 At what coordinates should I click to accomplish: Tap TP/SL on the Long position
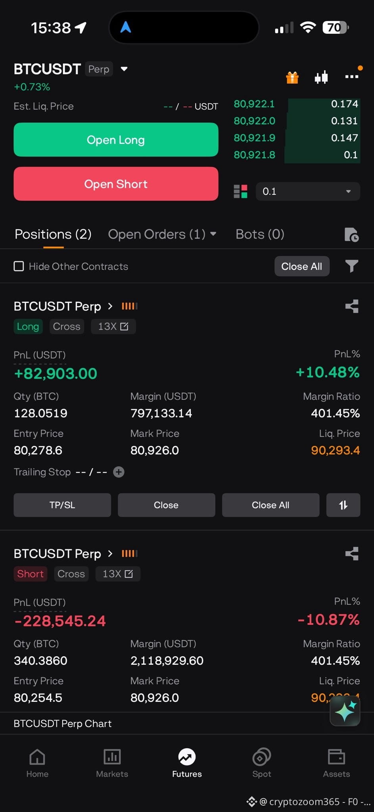(x=62, y=505)
